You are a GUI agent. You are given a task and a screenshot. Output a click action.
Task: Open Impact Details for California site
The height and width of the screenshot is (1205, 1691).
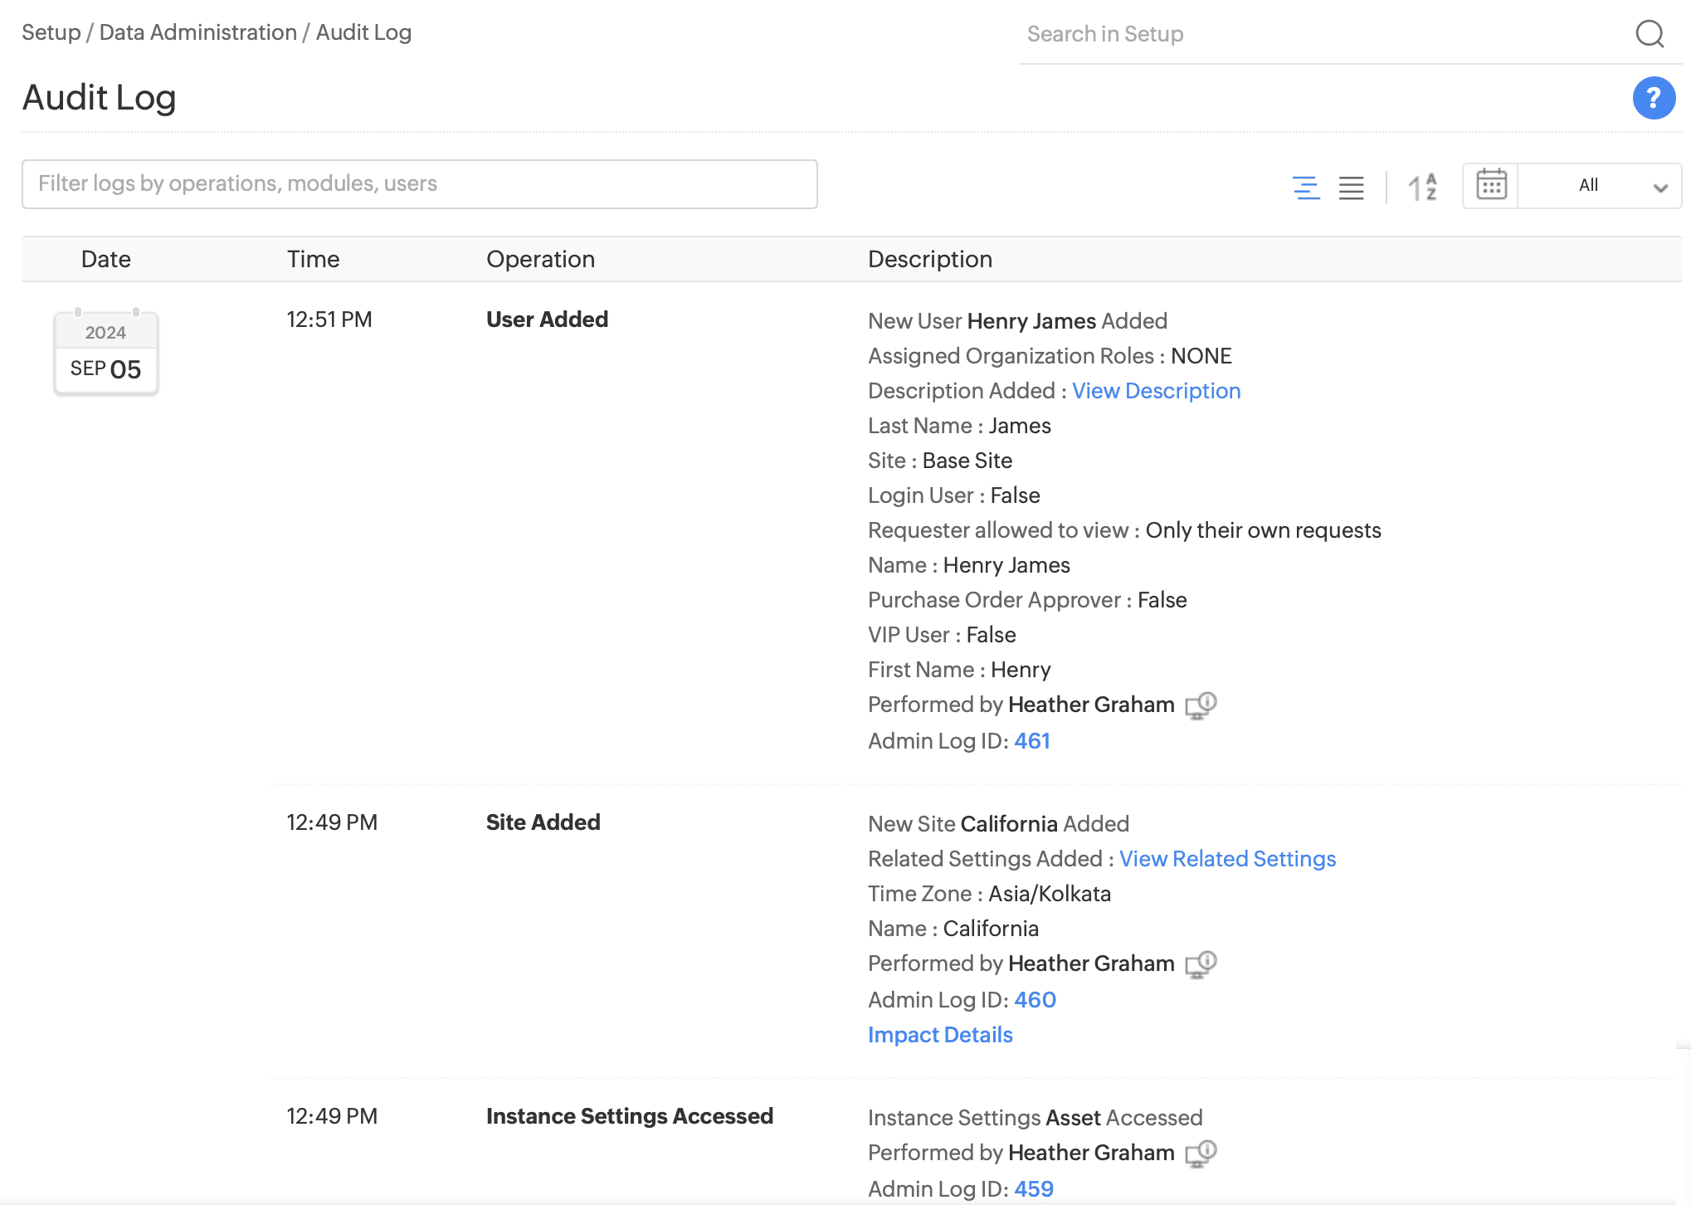[x=940, y=1035]
